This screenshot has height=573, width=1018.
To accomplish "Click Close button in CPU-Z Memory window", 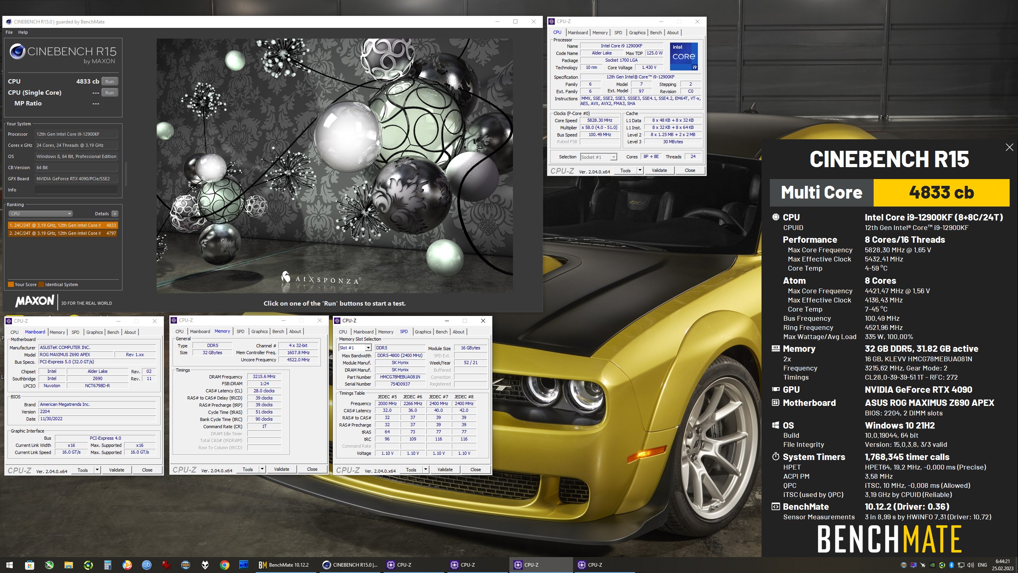I will click(312, 469).
